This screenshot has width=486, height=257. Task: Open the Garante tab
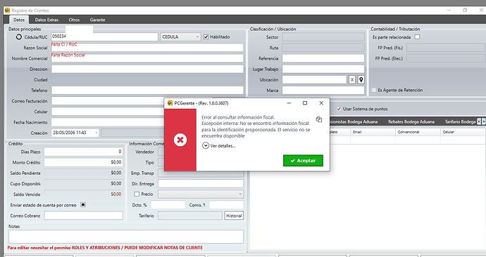(97, 20)
